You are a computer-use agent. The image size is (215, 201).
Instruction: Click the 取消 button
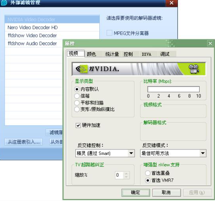[x=166, y=192]
